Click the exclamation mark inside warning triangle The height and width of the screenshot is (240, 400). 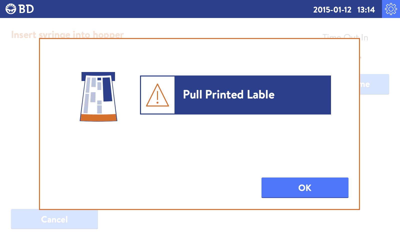[157, 97]
